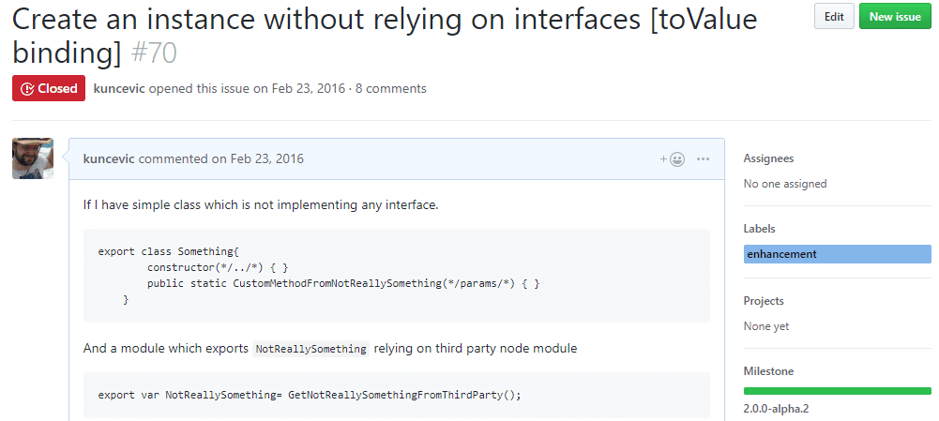Image resolution: width=939 pixels, height=421 pixels.
Task: Open the add reaction smiley picker
Action: pos(673,158)
